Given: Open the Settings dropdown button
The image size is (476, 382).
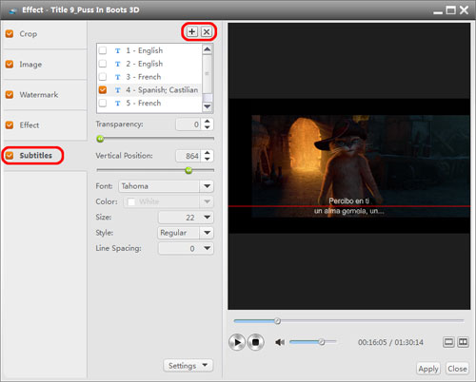Looking at the screenshot, I should 188,366.
